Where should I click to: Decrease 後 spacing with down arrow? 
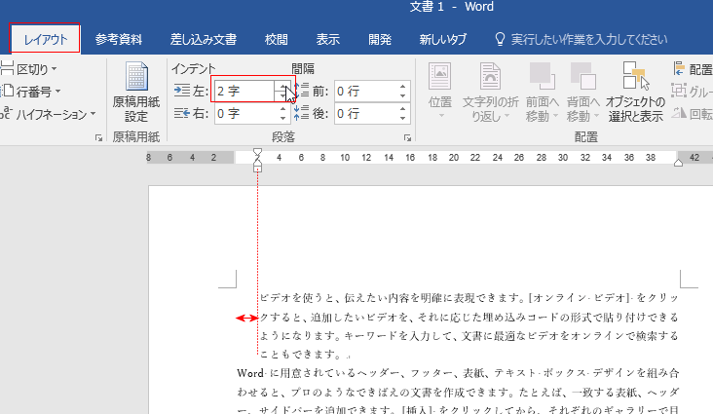(x=403, y=118)
